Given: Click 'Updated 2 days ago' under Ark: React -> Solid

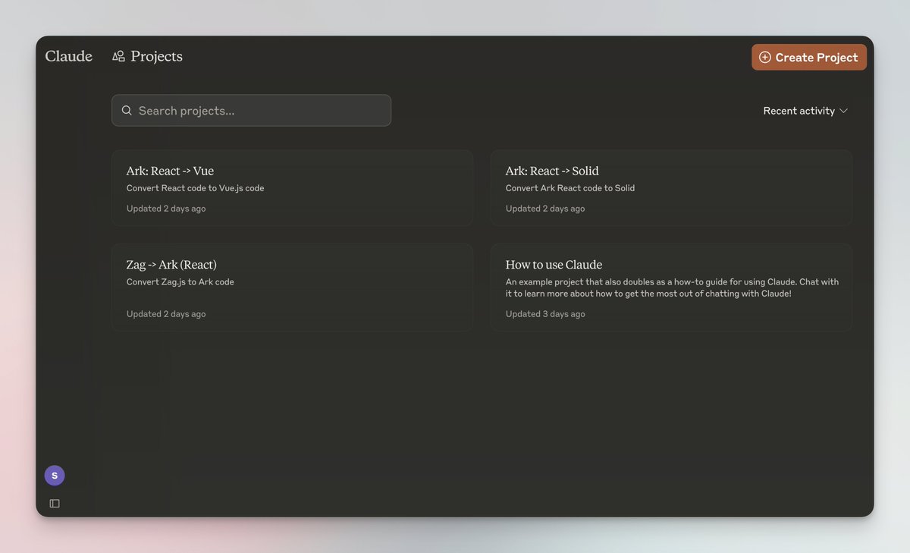Looking at the screenshot, I should click(x=545, y=209).
